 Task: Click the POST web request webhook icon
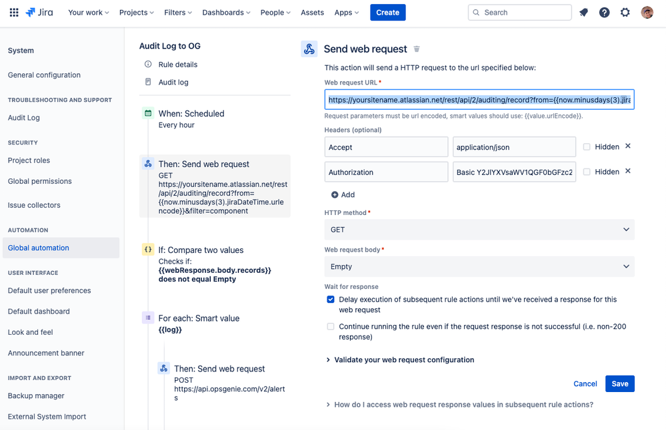point(163,368)
